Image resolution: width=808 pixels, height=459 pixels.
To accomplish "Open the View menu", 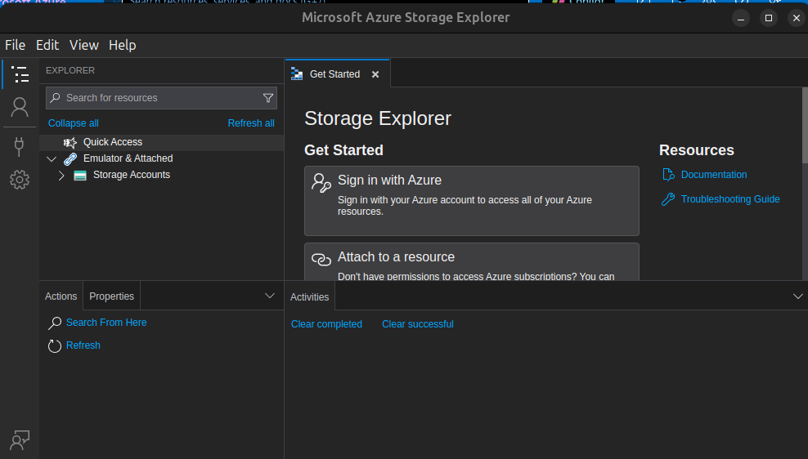I will point(84,45).
